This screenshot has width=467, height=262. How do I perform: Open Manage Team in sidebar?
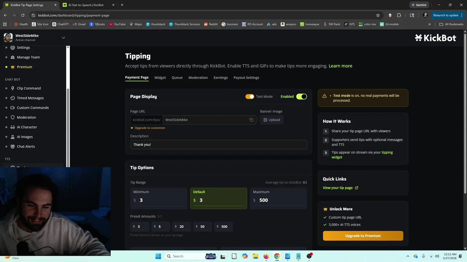28,57
